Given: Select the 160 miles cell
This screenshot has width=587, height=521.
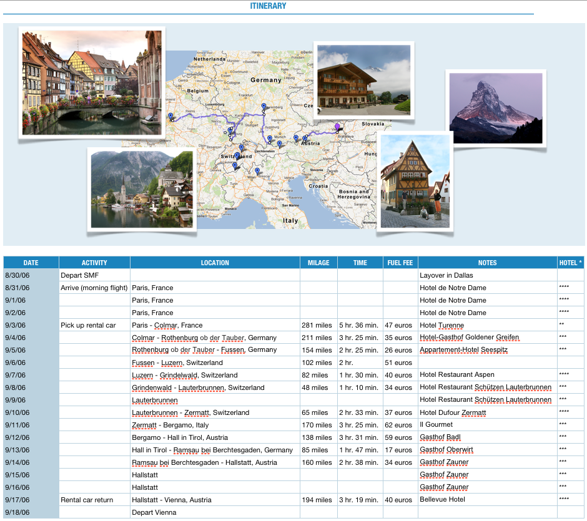Looking at the screenshot, I should (x=318, y=462).
